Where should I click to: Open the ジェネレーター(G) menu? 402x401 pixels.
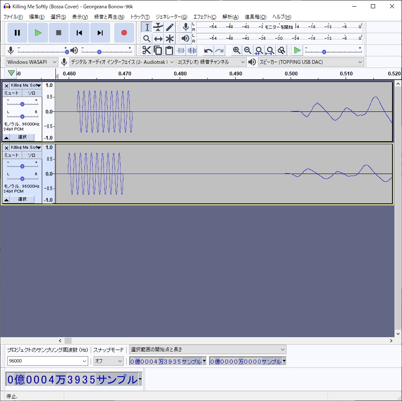coord(171,17)
